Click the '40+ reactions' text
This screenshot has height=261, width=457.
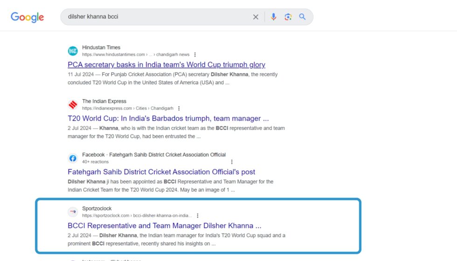click(95, 162)
